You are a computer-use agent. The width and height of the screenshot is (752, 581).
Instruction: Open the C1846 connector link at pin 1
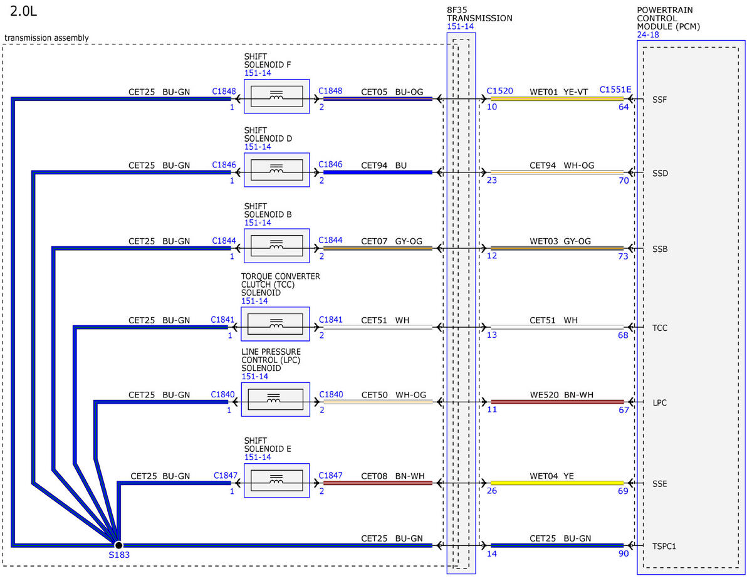tap(224, 165)
